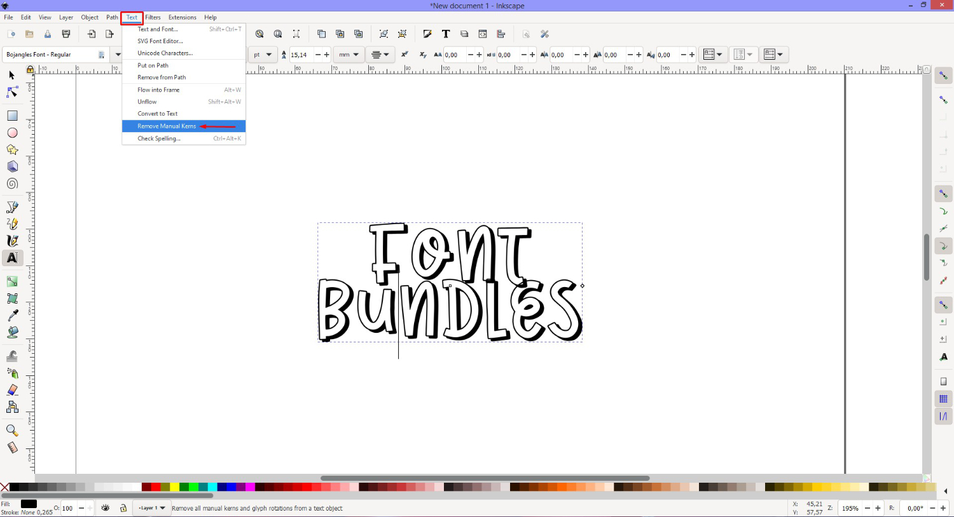The height and width of the screenshot is (517, 954).
Task: Select the Measure ruler tool
Action: [12, 448]
